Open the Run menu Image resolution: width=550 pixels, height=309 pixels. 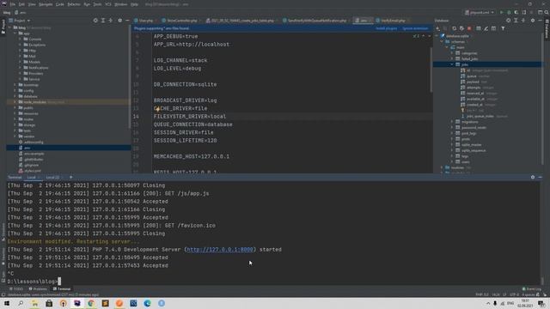(x=87, y=4)
